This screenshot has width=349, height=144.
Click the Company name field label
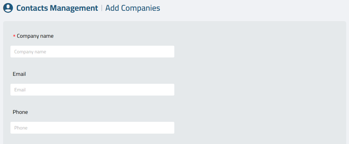[x=35, y=36]
